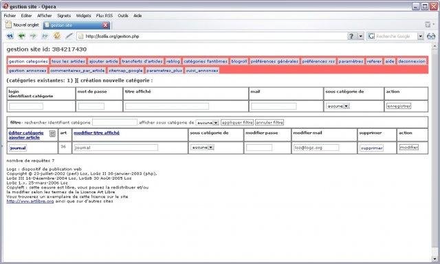Open the closed-tabs trash icon
The height and width of the screenshot is (264, 440).
[428, 25]
